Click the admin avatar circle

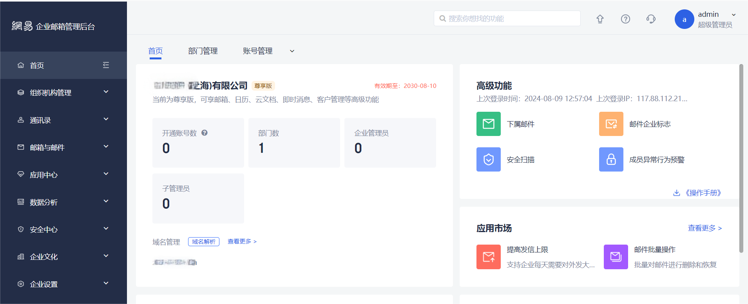click(x=684, y=19)
